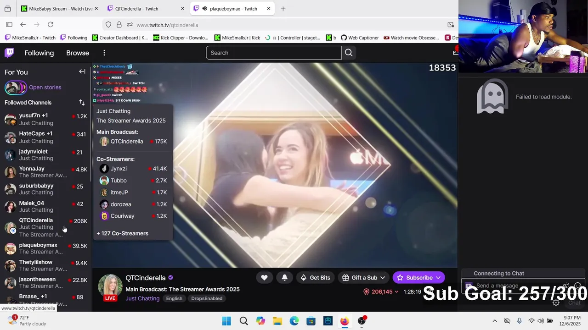This screenshot has width=588, height=330.
Task: Open Windows Start menu
Action: 226,321
